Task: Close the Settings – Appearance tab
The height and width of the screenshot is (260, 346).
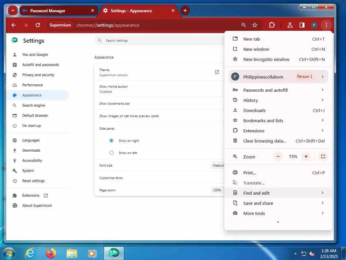Action: 173,10
